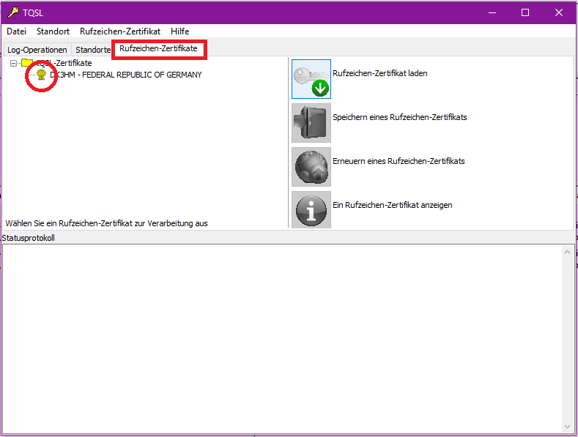Click the down arrow of the status log scrollbar
The width and height of the screenshot is (578, 437).
pyautogui.click(x=567, y=427)
